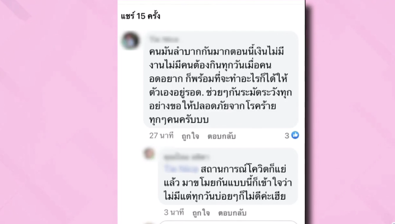The image size is (395, 224).
Task: Click the pink background left of the post
Action: click(x=59, y=112)
